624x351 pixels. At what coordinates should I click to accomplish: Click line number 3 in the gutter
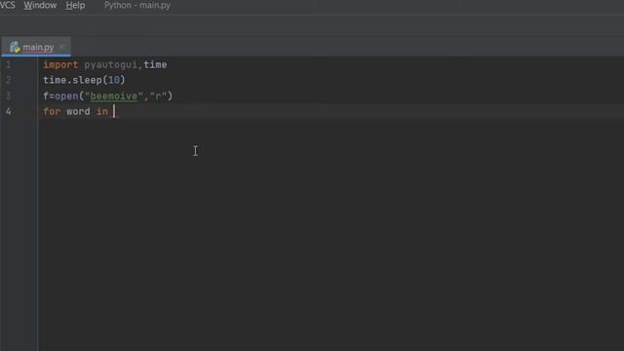9,96
